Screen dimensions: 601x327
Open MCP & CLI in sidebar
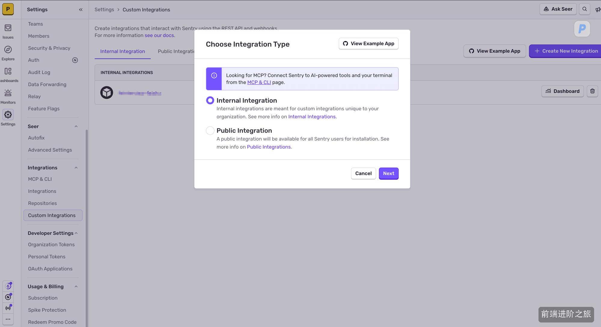coord(40,179)
